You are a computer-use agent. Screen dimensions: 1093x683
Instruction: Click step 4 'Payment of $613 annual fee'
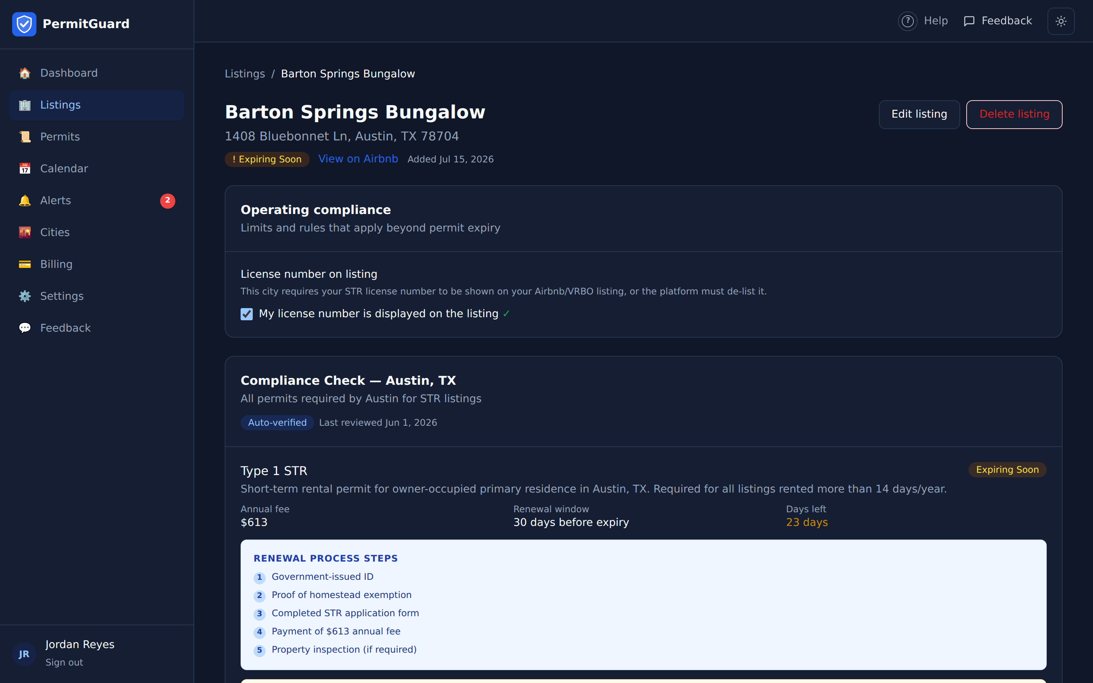[336, 631]
